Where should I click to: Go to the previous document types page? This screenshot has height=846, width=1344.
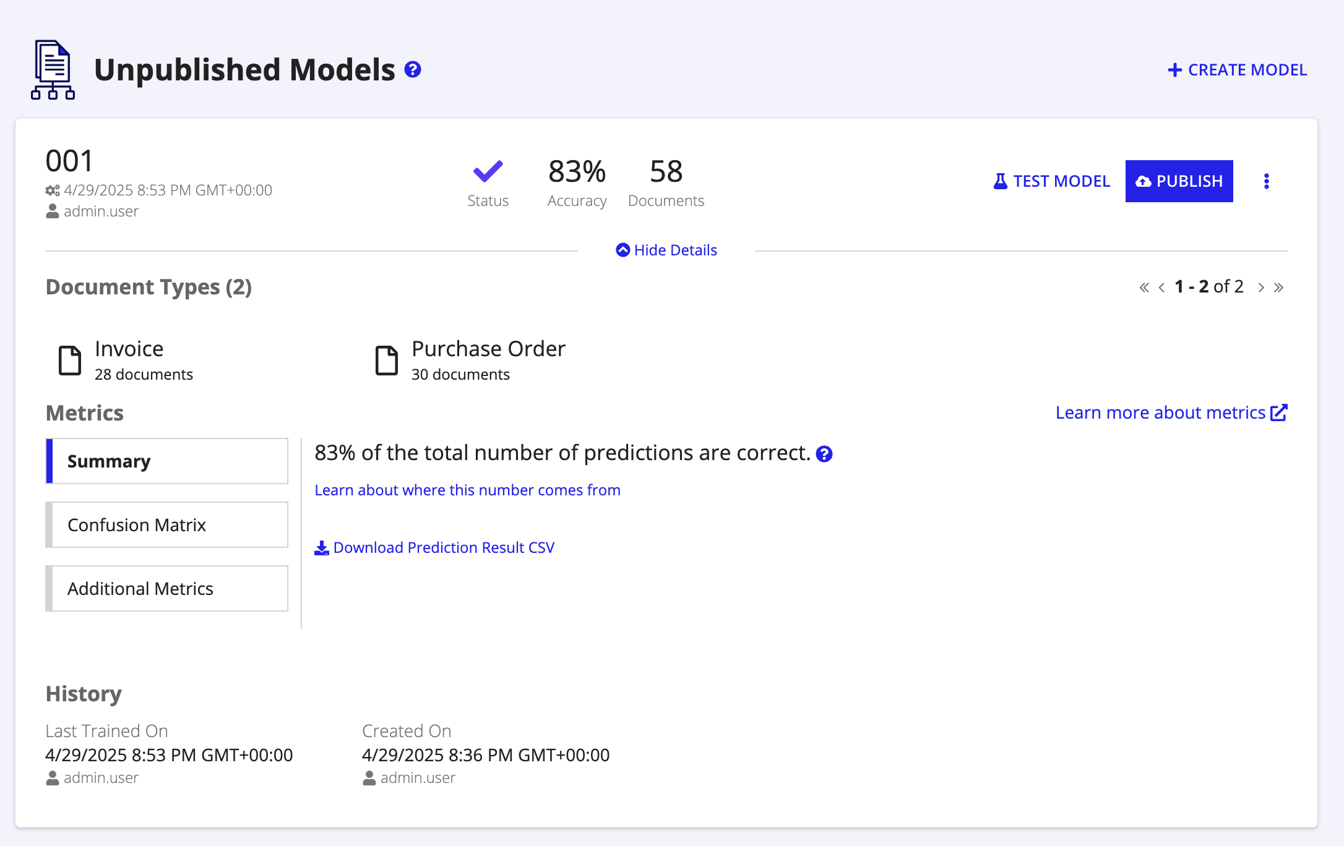click(1162, 288)
